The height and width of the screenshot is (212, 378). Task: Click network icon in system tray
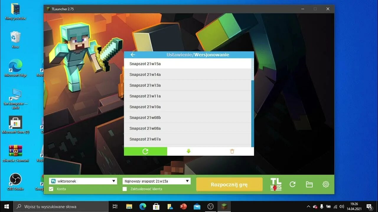point(335,206)
